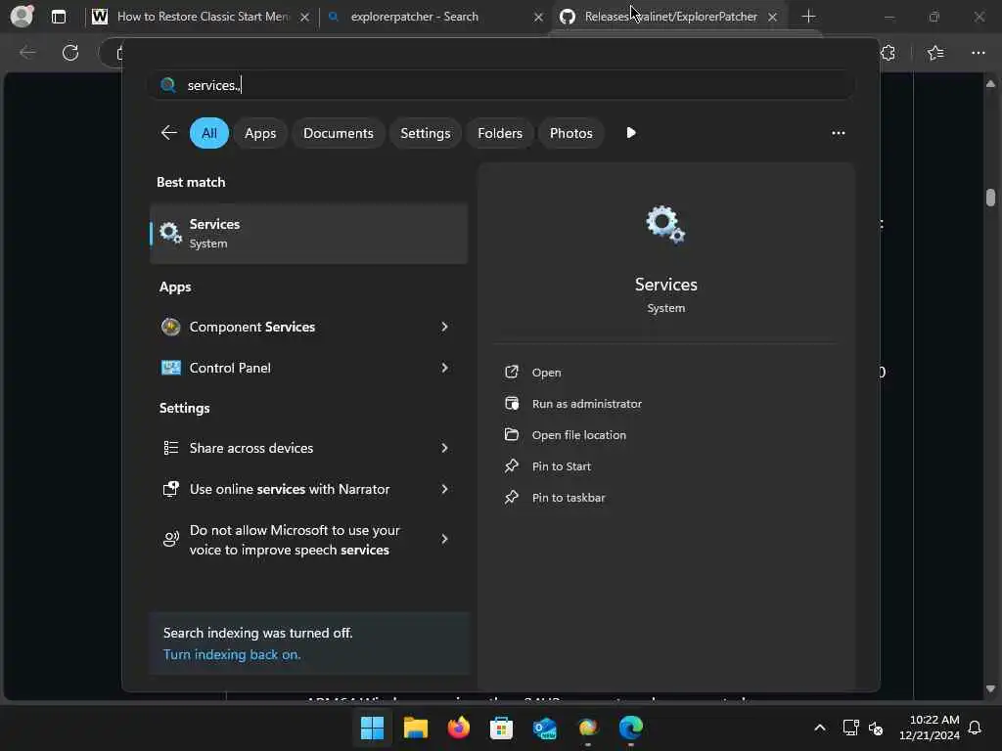Image resolution: width=1002 pixels, height=751 pixels.
Task: Expand Narrator online services chevron
Action: click(444, 489)
